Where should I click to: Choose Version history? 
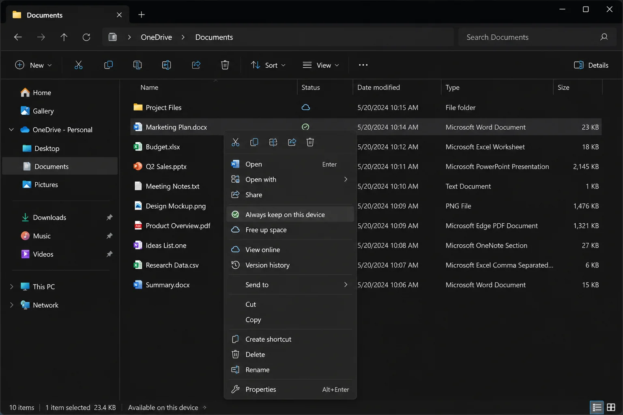[x=290, y=265]
